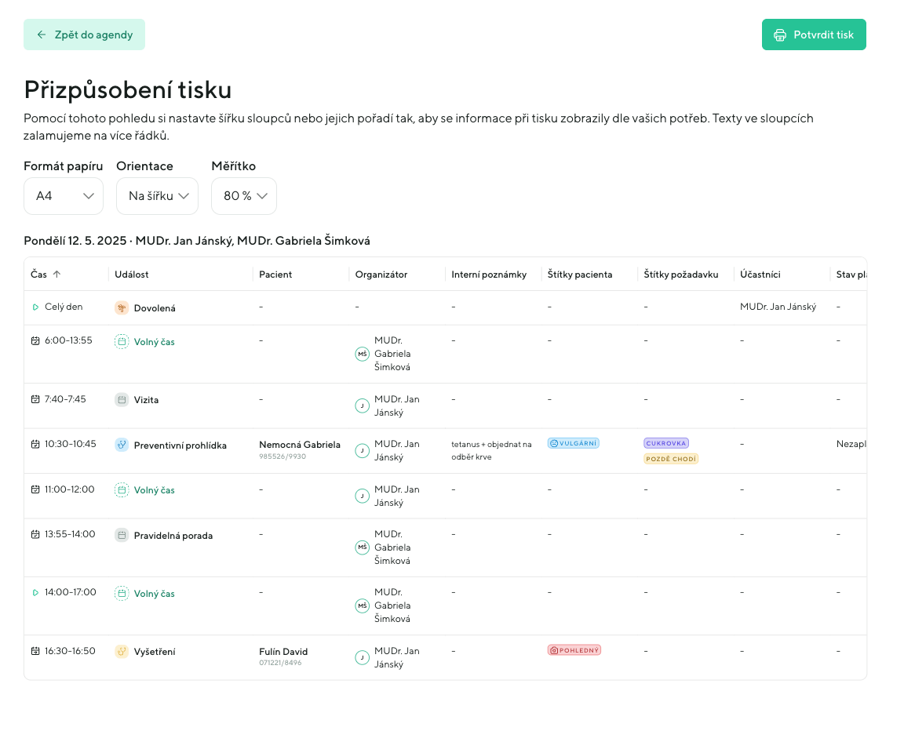The width and height of the screenshot is (915, 731).
Task: Click the Vyšetření event icon
Action: (122, 652)
